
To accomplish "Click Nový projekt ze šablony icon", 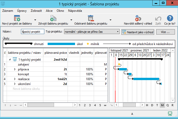I will (x=17, y=18).
